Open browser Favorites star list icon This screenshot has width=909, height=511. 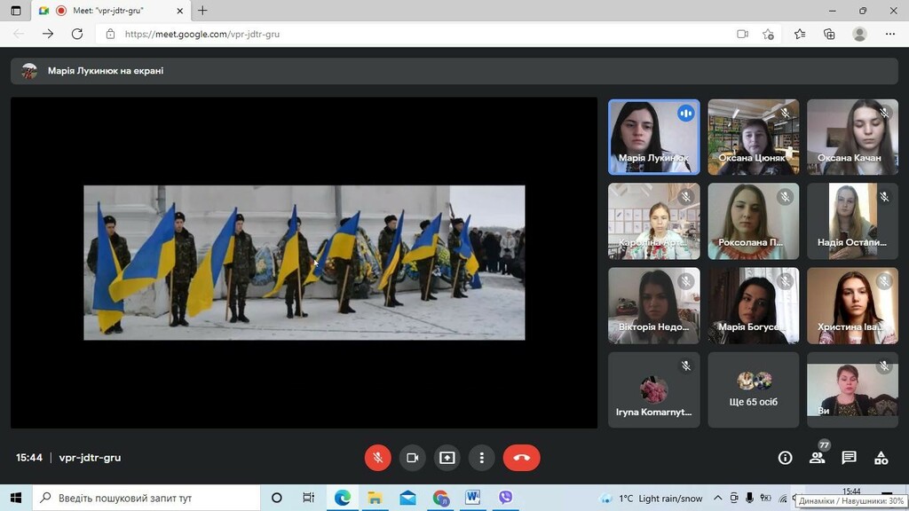point(800,35)
